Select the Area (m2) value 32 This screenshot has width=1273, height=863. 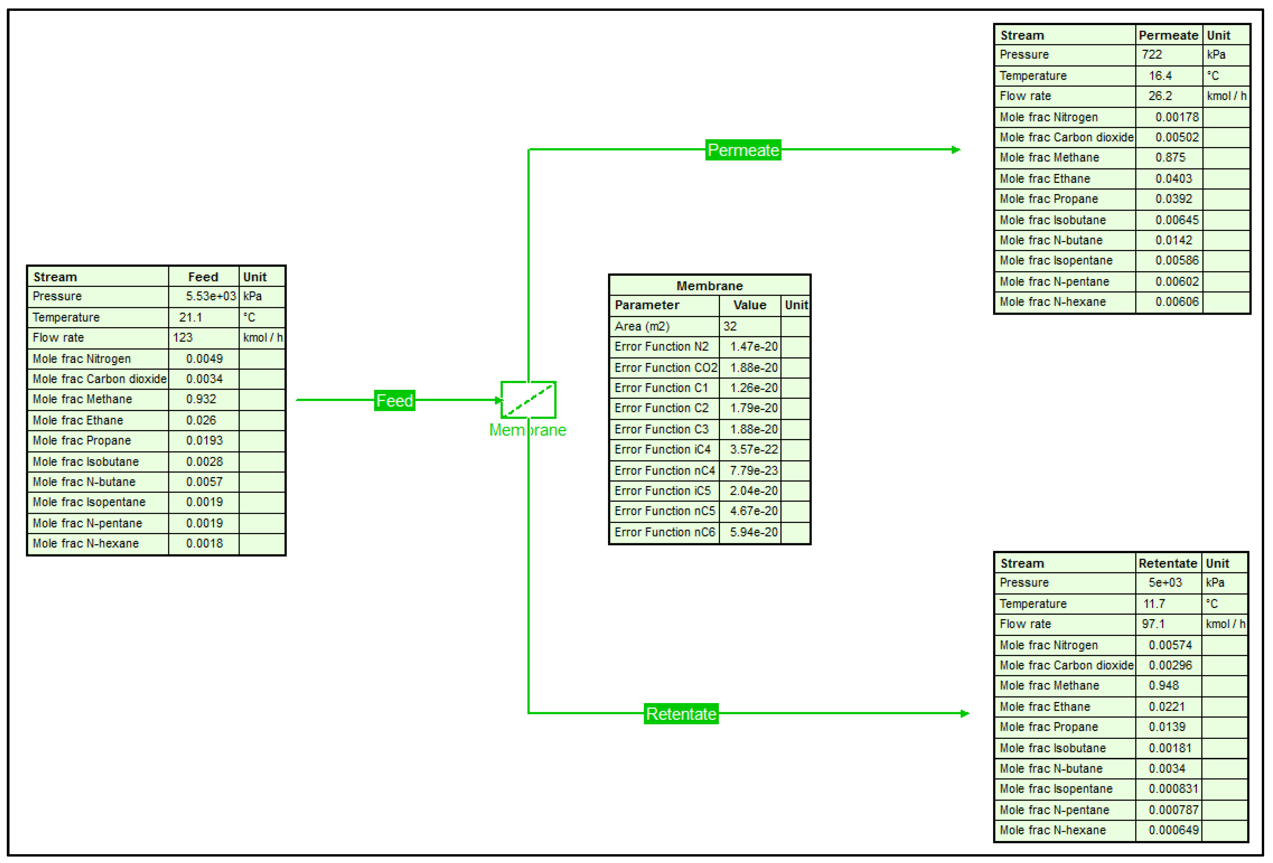(730, 326)
